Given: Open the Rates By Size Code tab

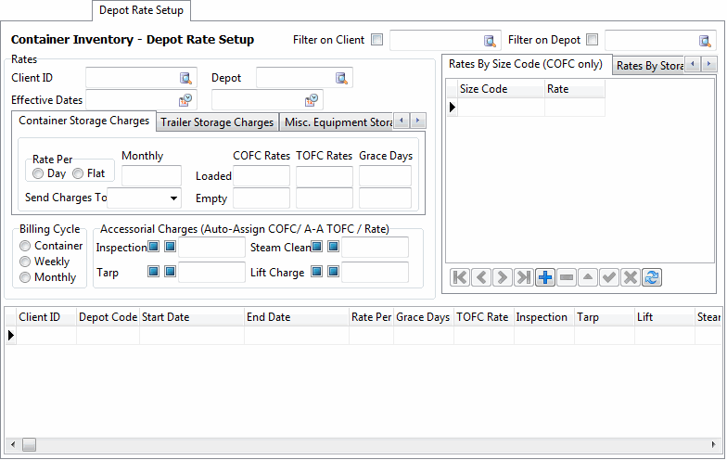Looking at the screenshot, I should [x=525, y=65].
